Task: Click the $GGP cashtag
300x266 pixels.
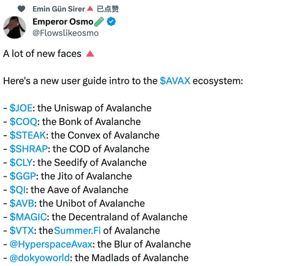Action: (x=23, y=176)
